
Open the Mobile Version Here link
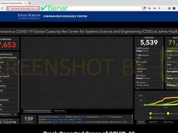83,117
